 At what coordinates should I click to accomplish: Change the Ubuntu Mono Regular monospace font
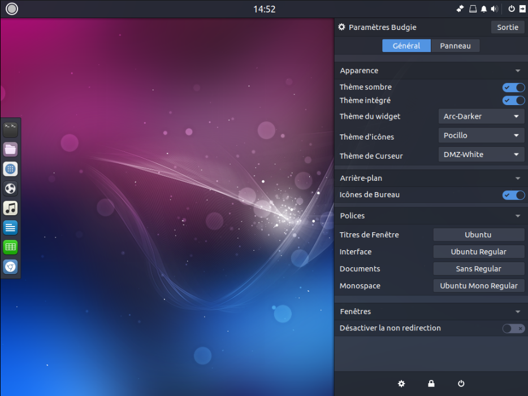[478, 286]
